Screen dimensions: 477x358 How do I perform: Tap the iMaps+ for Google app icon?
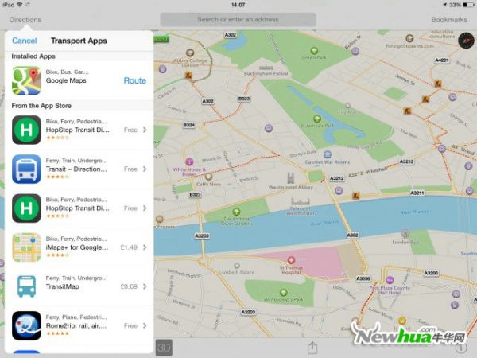click(26, 247)
